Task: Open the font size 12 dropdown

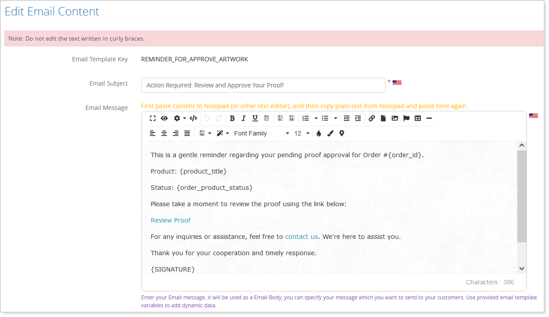Action: pyautogui.click(x=302, y=133)
